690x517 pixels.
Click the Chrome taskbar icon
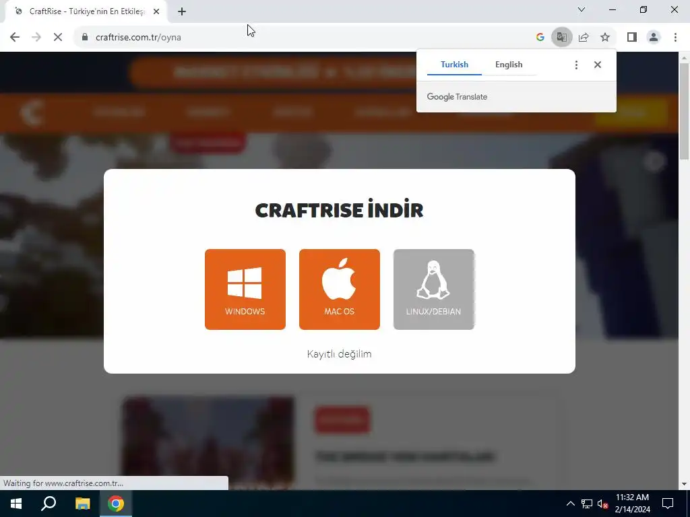tap(116, 504)
